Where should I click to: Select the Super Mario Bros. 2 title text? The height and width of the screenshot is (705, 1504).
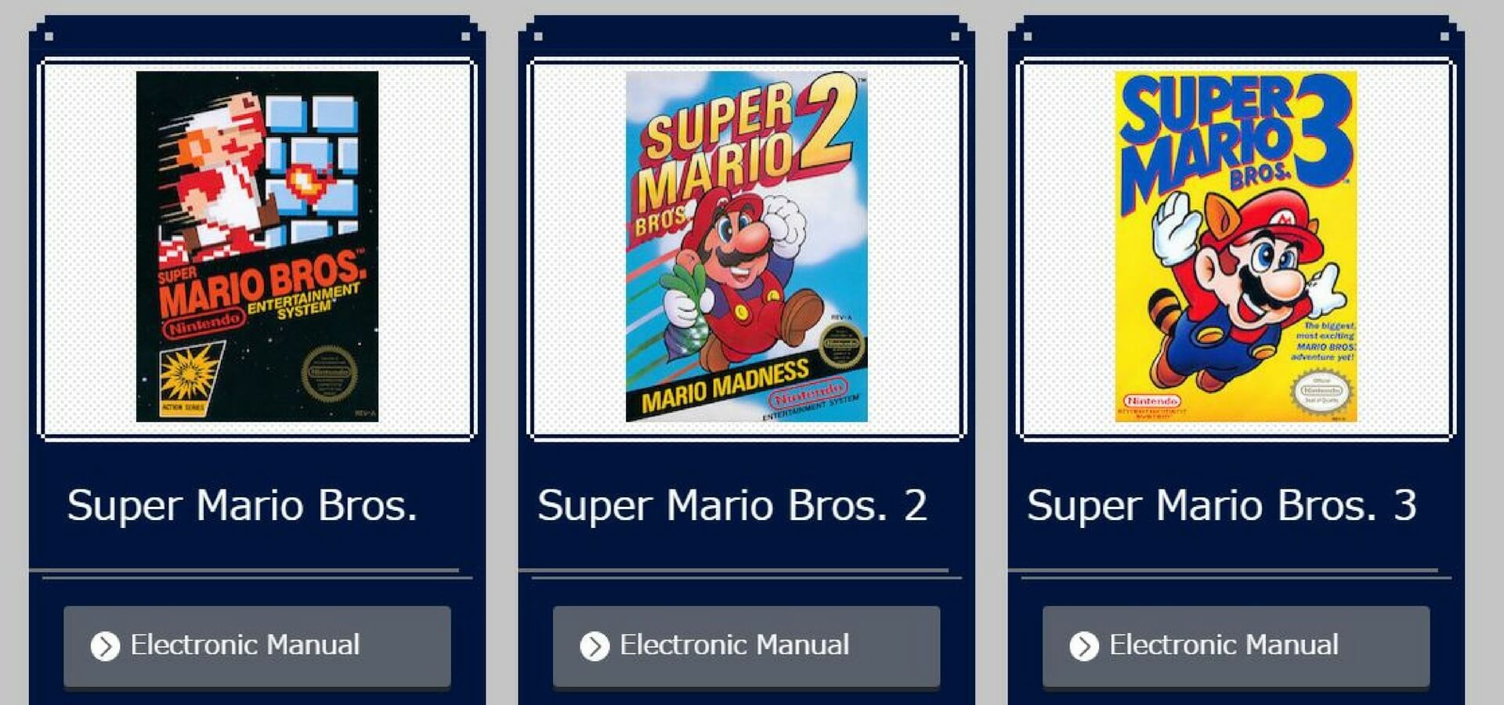click(732, 505)
